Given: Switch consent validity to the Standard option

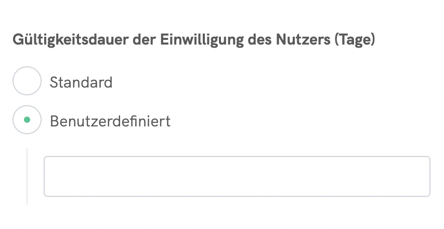Looking at the screenshot, I should tap(27, 81).
